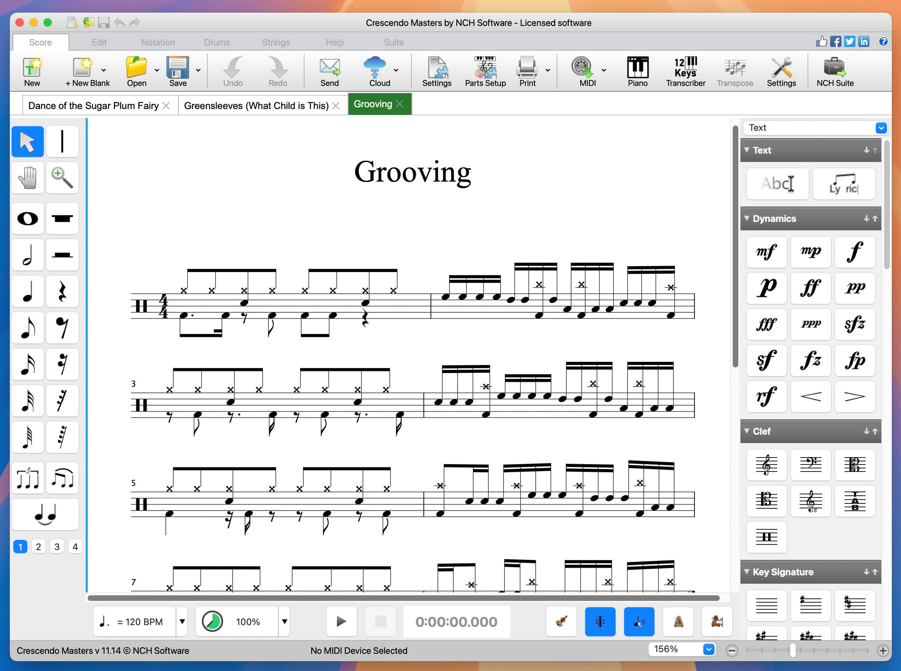Adjust the zoom slider at bottom right
Viewport: 901px width, 671px height.
793,650
